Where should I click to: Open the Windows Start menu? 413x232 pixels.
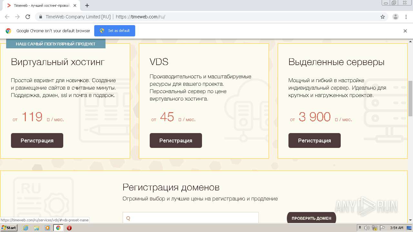(9, 227)
